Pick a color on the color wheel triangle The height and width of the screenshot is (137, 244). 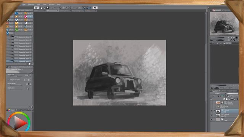coord(20,123)
